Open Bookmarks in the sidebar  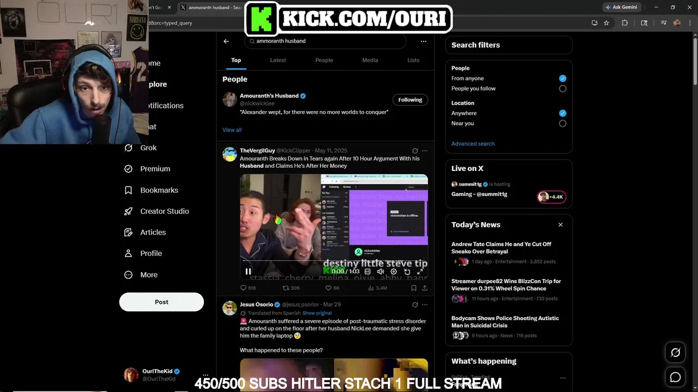[151, 190]
